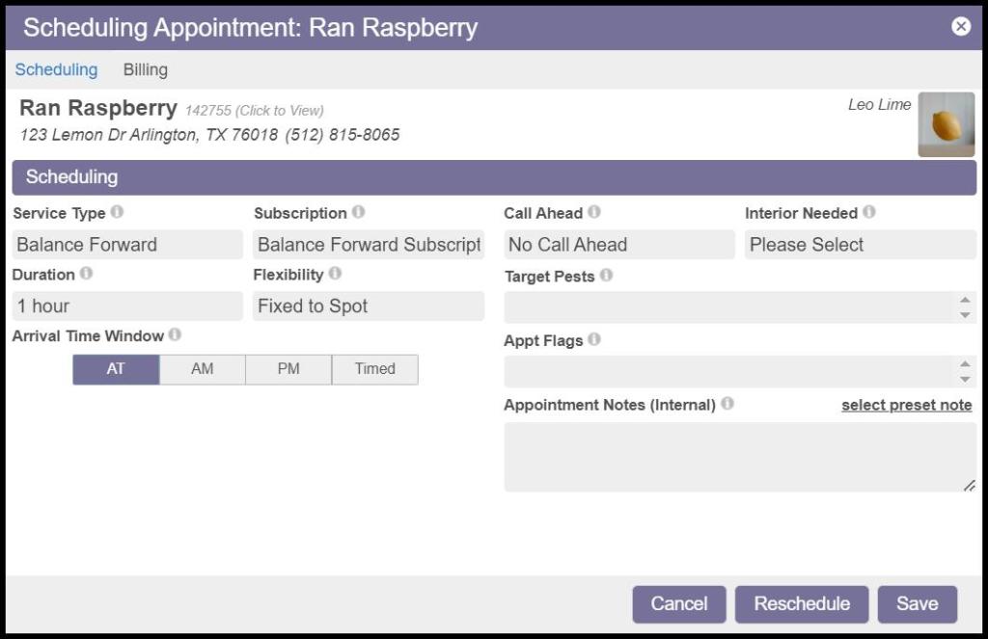The image size is (988, 639).
Task: Select the AM arrival window option
Action: click(x=203, y=369)
